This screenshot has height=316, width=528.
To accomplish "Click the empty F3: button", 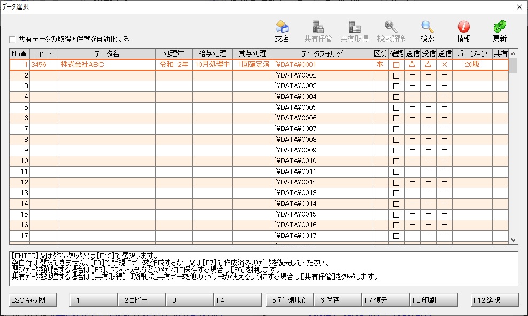I will tap(190, 300).
